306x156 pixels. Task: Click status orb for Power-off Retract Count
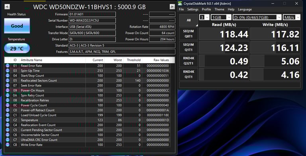(8, 110)
